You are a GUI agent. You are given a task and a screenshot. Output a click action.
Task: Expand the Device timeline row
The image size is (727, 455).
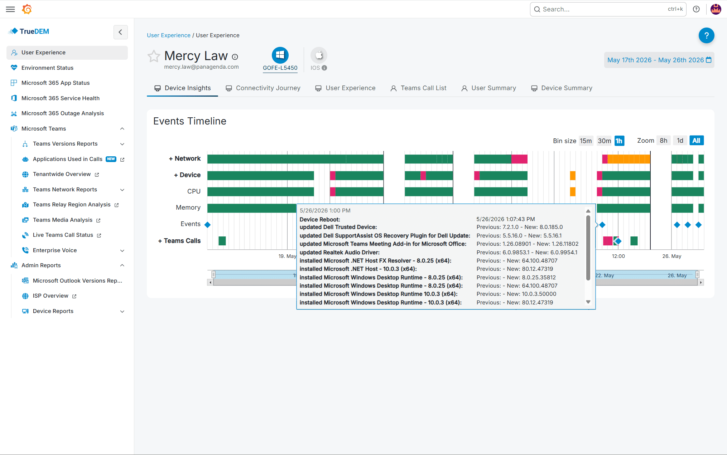coord(187,175)
